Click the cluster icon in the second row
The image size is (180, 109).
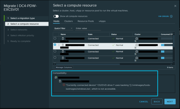137,45
